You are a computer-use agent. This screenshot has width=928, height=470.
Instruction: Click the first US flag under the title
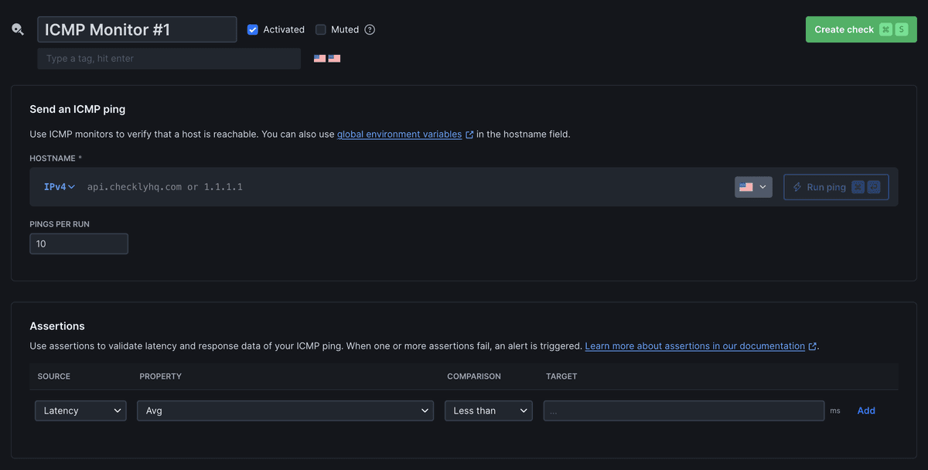(319, 58)
